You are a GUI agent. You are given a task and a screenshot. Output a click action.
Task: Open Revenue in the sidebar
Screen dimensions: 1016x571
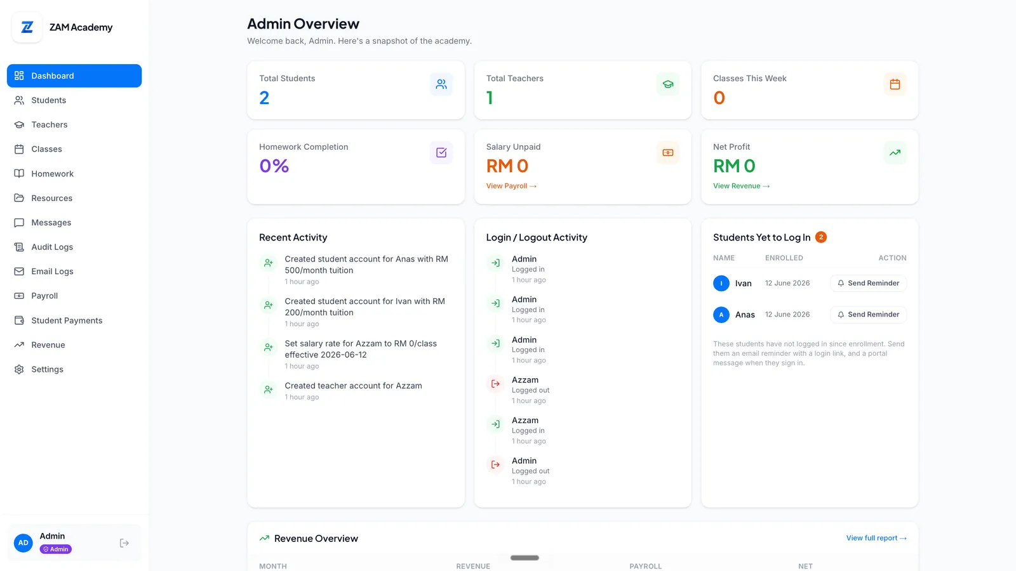coord(74,345)
